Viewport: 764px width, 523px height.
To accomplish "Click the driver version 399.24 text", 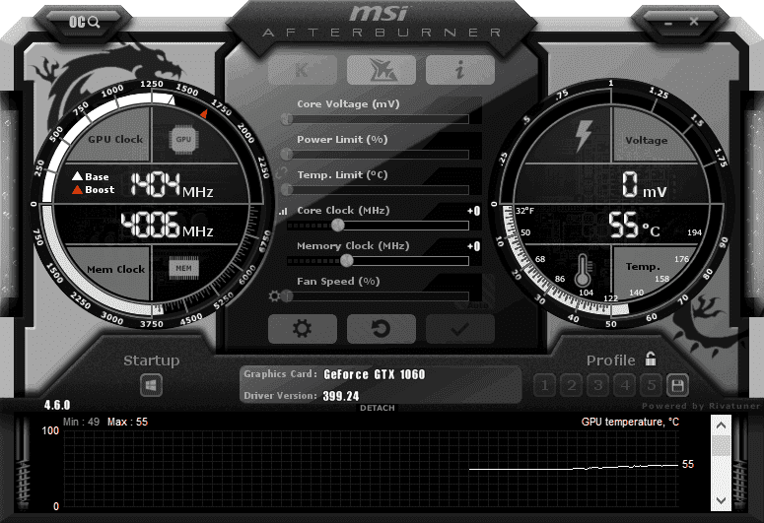I will click(340, 396).
